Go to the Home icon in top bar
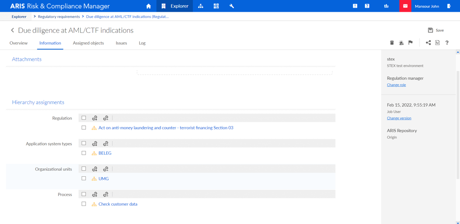The image size is (460, 224). [x=148, y=6]
